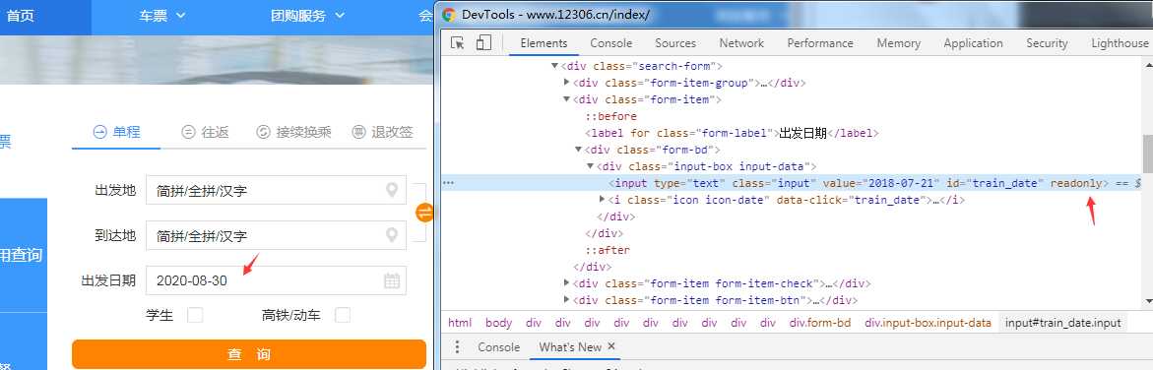Screen dimensions: 1153x370
Task: Go to 首页 in the site nav
Action: (21, 16)
